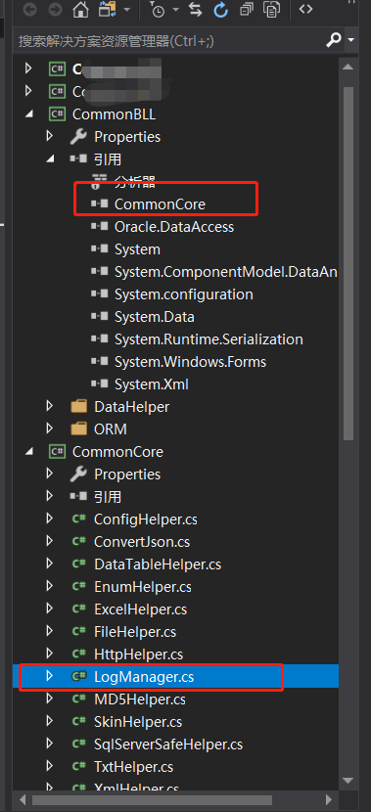
Task: Toggle Show All Files icon
Action: [x=271, y=10]
